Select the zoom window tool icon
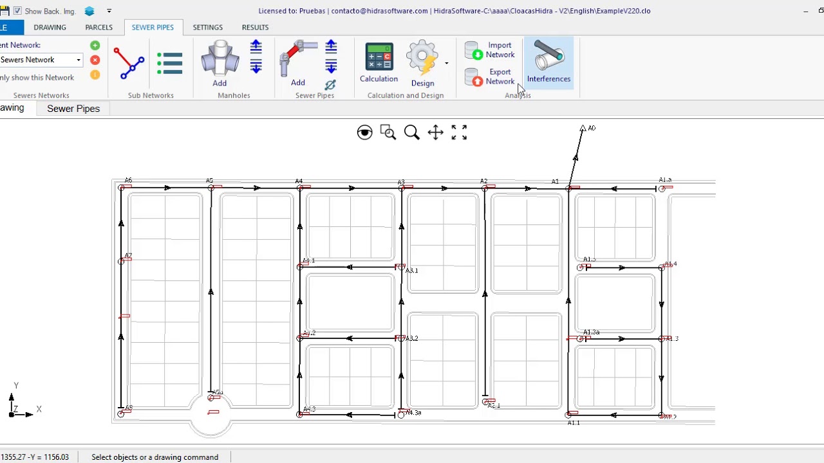The width and height of the screenshot is (824, 463). coord(388,132)
